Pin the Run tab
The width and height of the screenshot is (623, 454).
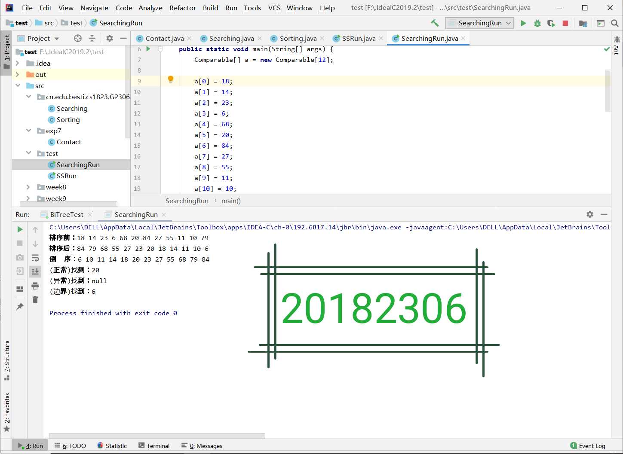pos(20,307)
